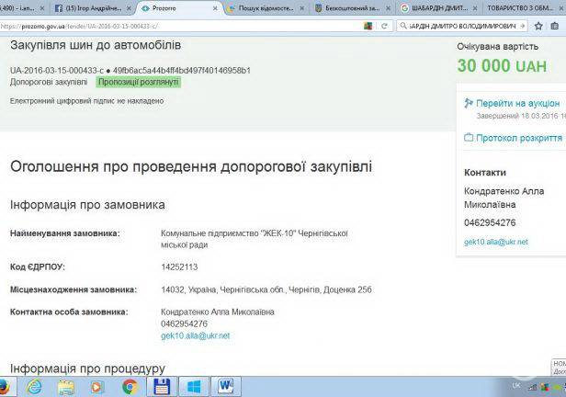The width and height of the screenshot is (566, 397).
Task: Switch to the Prozorro tab
Action: (x=175, y=7)
